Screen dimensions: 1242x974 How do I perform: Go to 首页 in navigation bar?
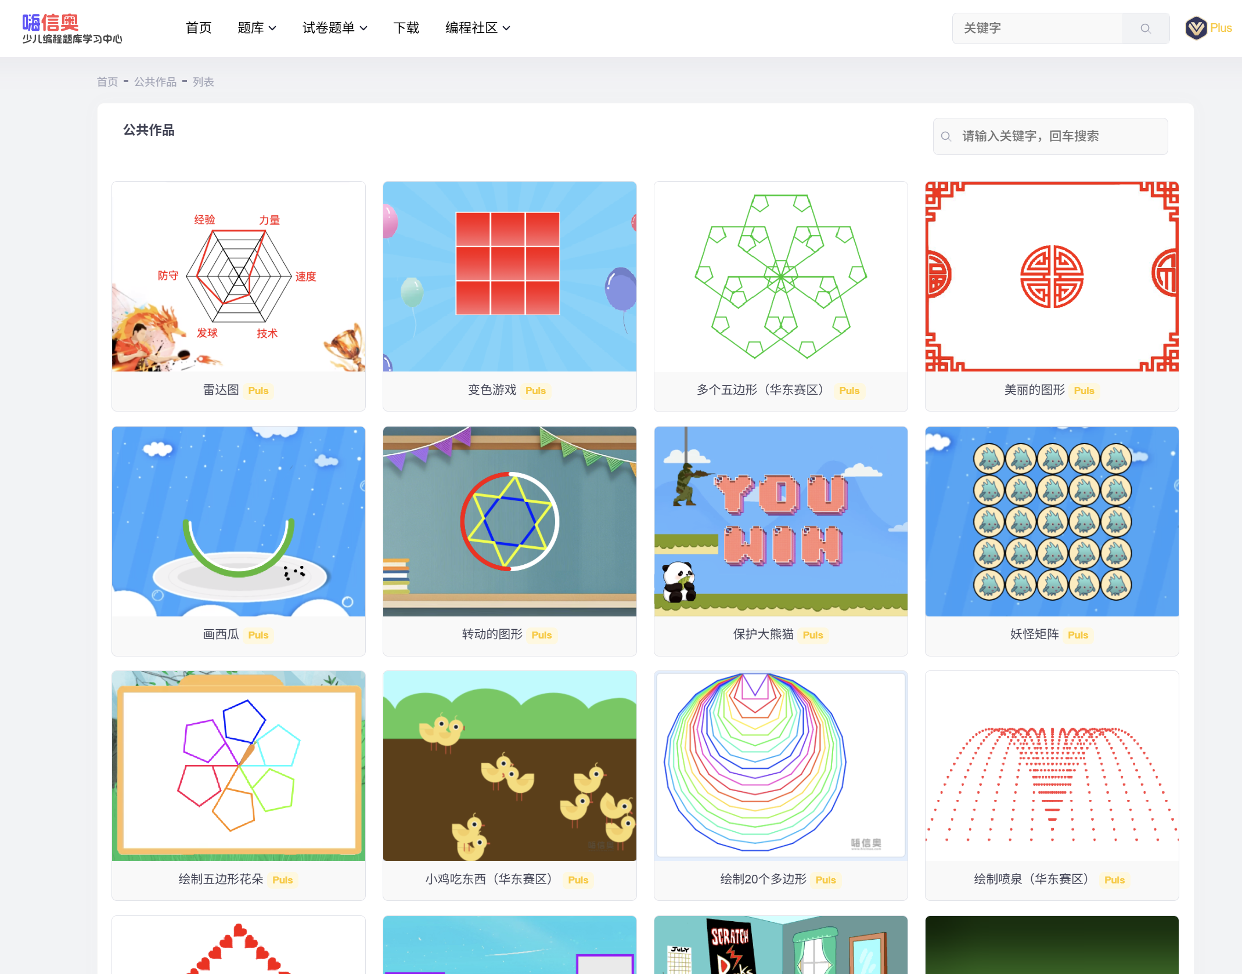tap(199, 28)
